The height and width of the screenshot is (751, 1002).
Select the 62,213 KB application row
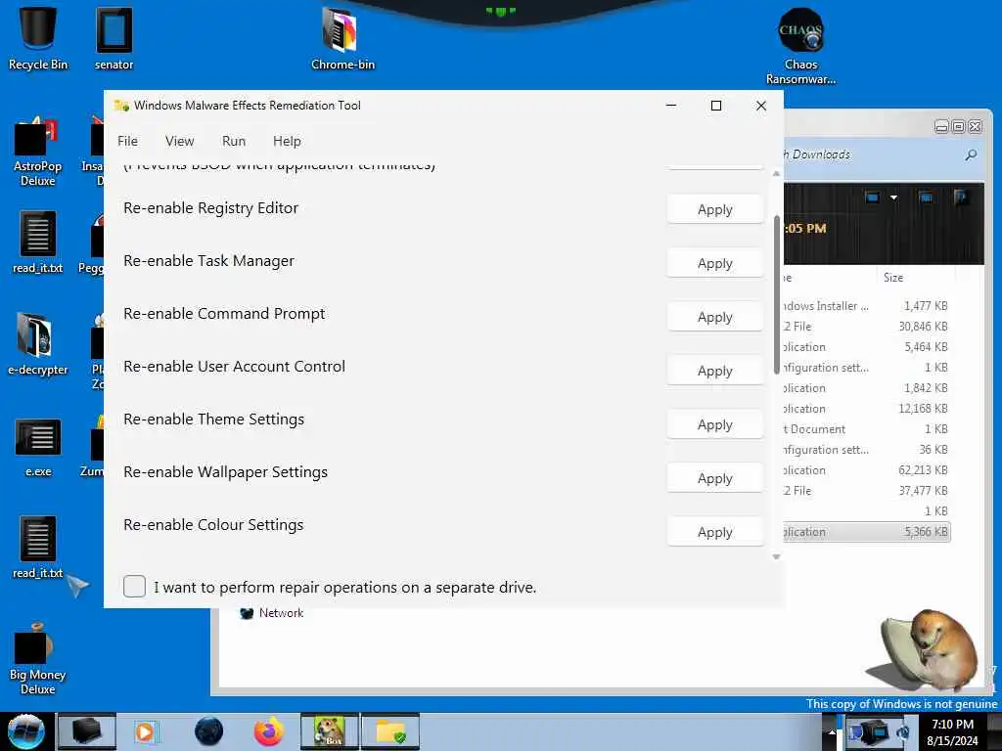[x=866, y=470]
